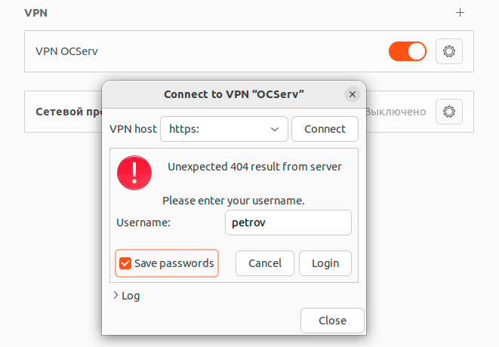Click the Cancel button
The image size is (499, 347).
tap(264, 263)
